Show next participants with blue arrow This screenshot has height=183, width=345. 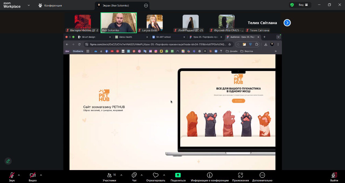tap(287, 23)
